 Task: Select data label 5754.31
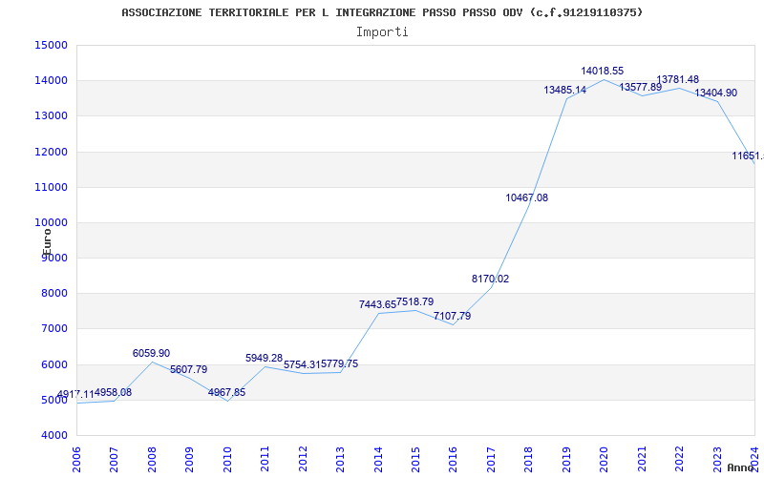coord(302,364)
